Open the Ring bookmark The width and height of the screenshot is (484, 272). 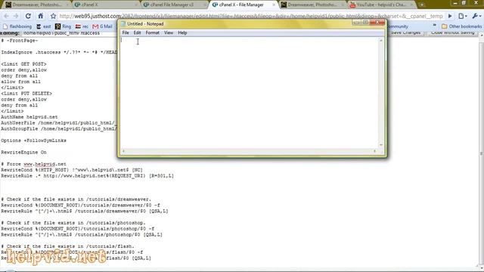pyautogui.click(x=63, y=26)
